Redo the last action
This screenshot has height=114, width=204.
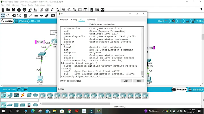[x=58, y=10]
